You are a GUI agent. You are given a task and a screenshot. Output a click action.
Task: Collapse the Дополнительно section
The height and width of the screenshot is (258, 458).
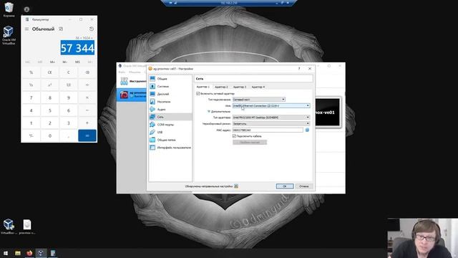pyautogui.click(x=209, y=112)
